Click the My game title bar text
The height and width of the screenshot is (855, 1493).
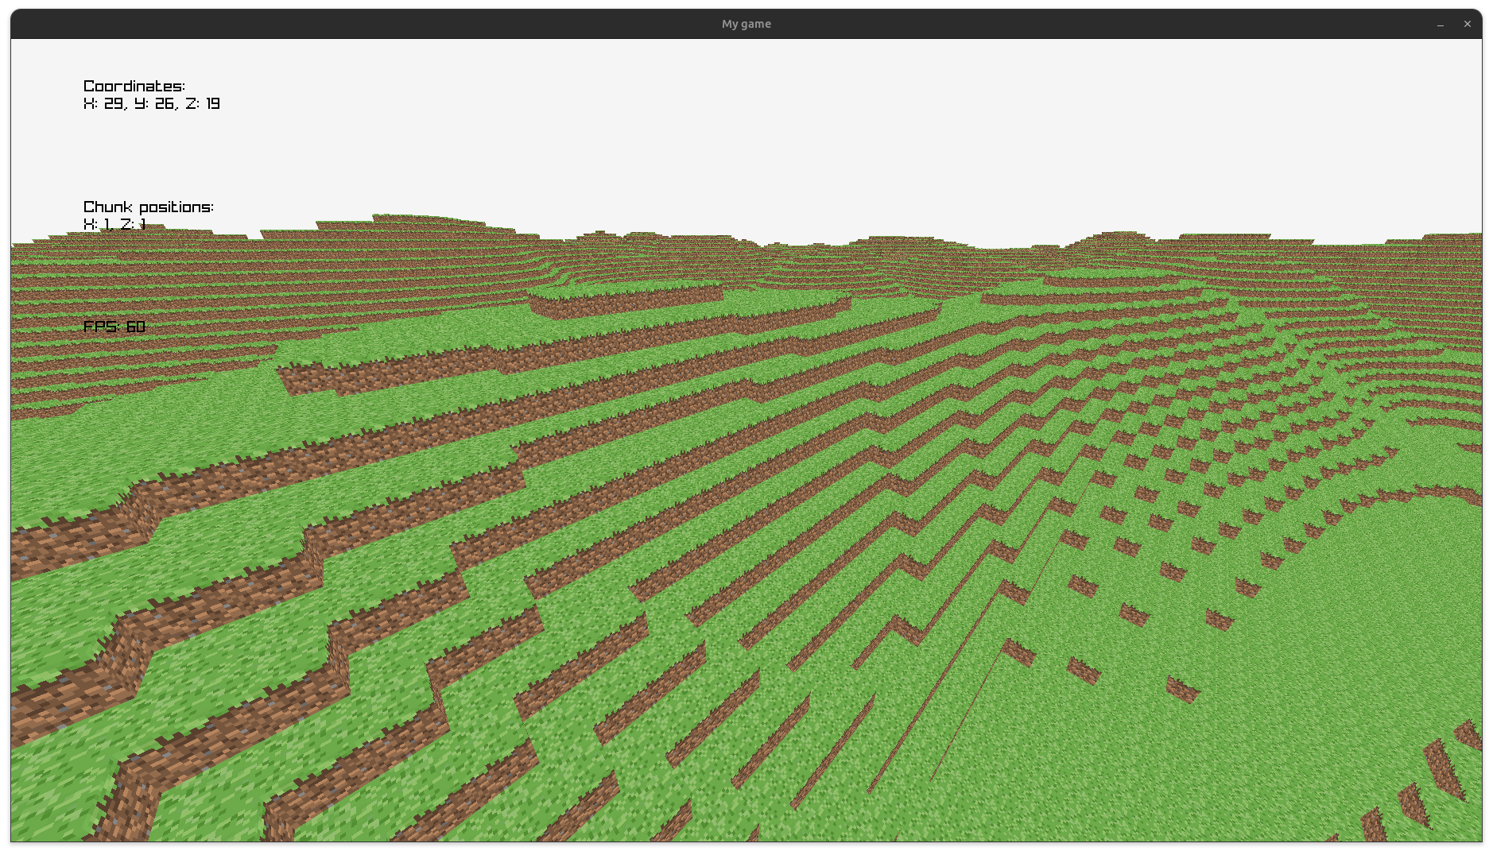point(746,25)
